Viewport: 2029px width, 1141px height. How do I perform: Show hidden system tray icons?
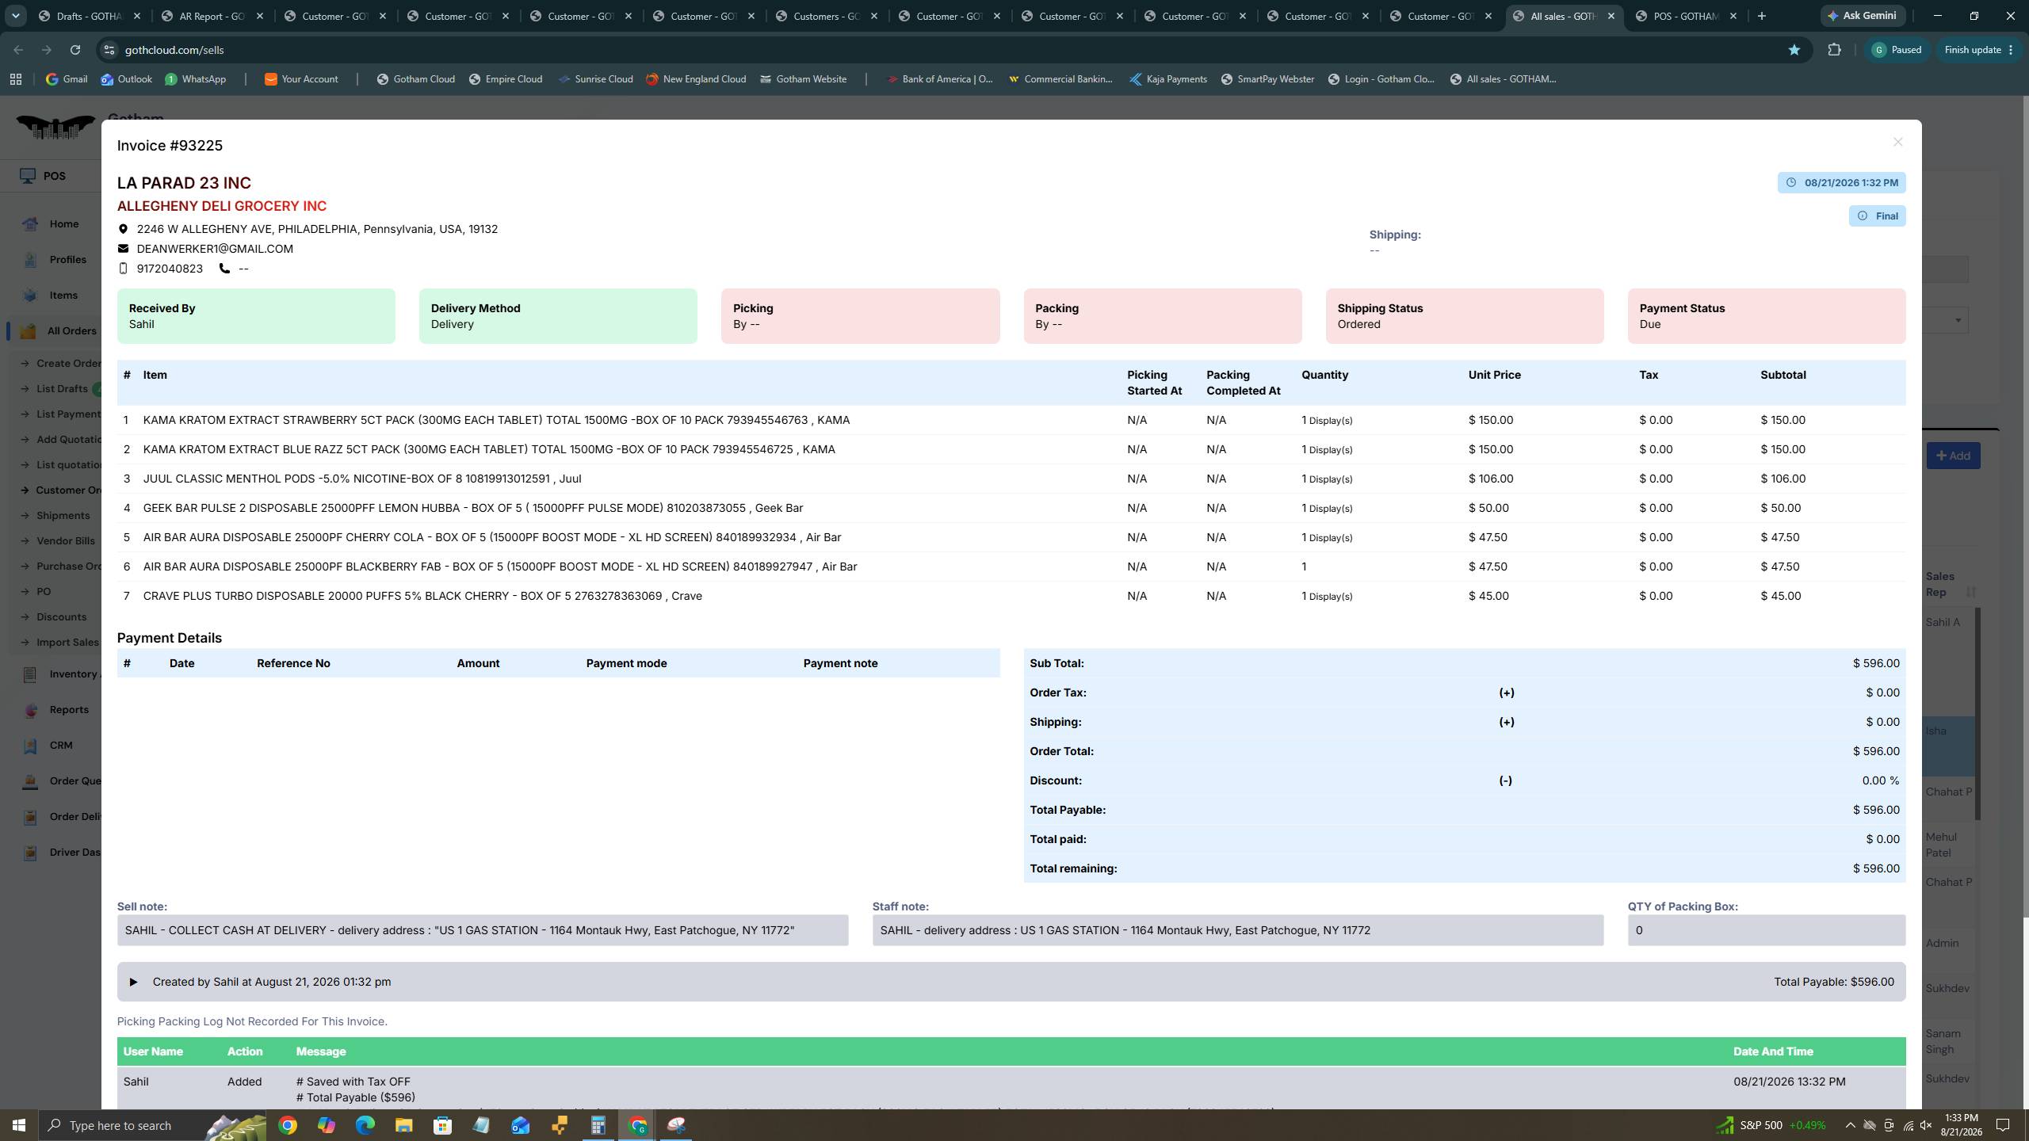(x=1850, y=1125)
